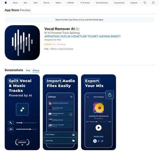Click the music note icon under Backing Tracks
The width and height of the screenshot is (159, 153).
click(102, 141)
